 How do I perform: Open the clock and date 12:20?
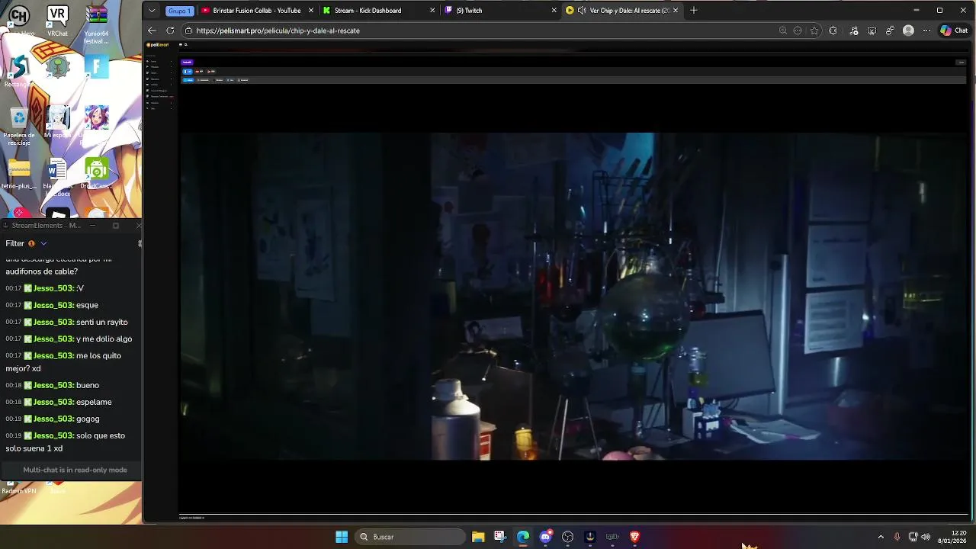click(x=952, y=537)
